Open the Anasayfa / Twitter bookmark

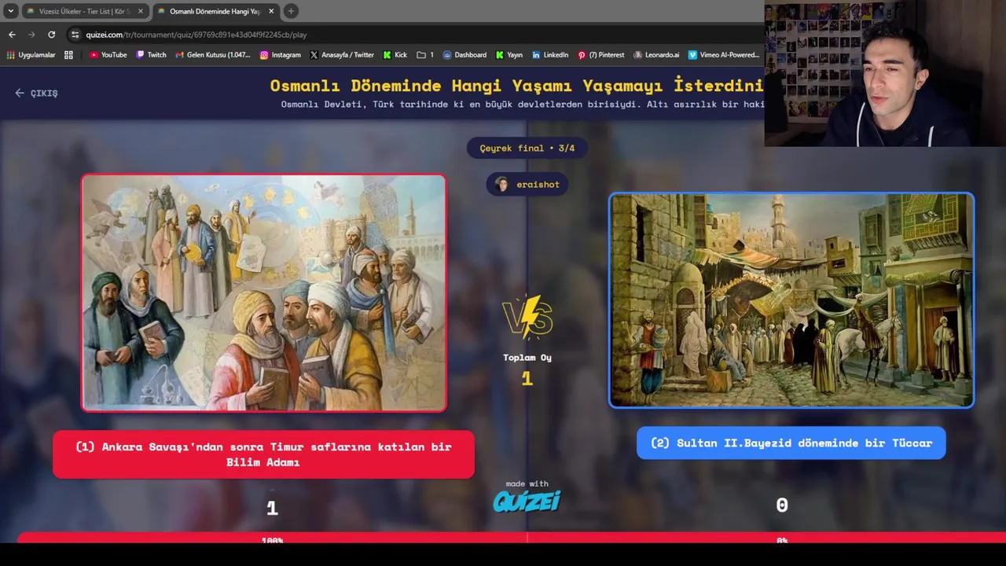[x=342, y=55]
